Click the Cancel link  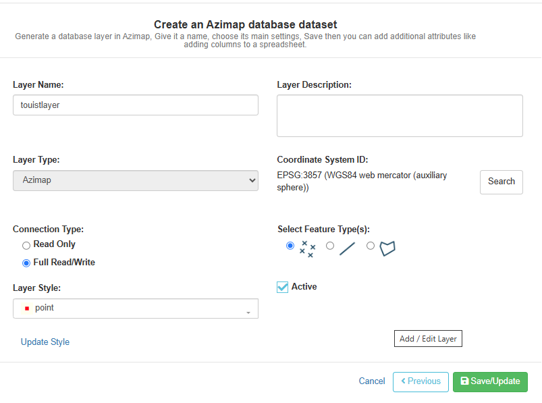point(372,381)
